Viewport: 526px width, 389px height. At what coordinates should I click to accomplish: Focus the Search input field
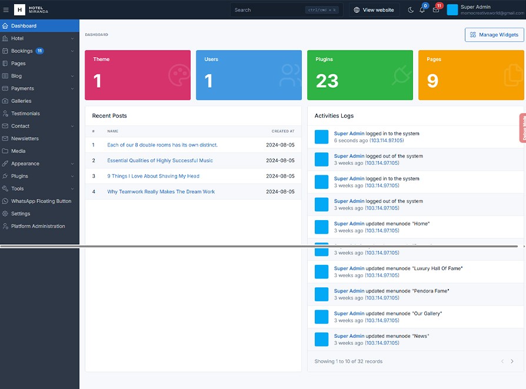pos(268,10)
